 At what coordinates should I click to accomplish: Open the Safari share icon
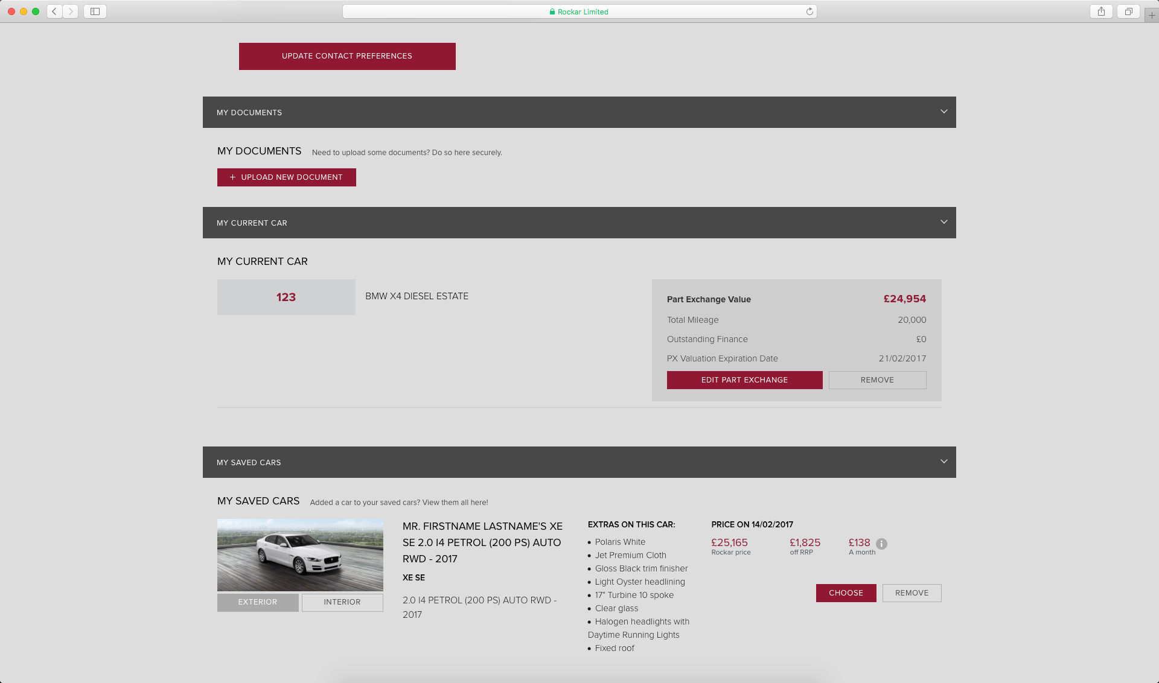tap(1101, 11)
